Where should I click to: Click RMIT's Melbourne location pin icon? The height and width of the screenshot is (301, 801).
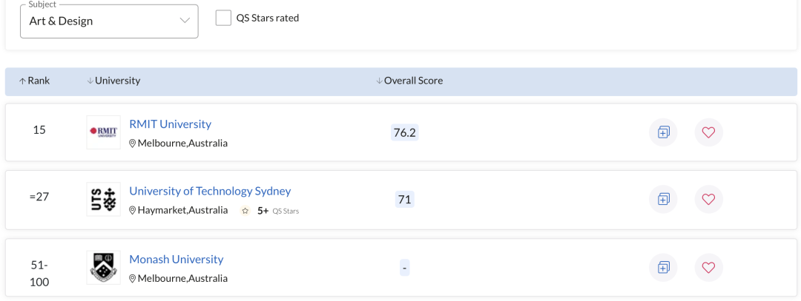[132, 143]
